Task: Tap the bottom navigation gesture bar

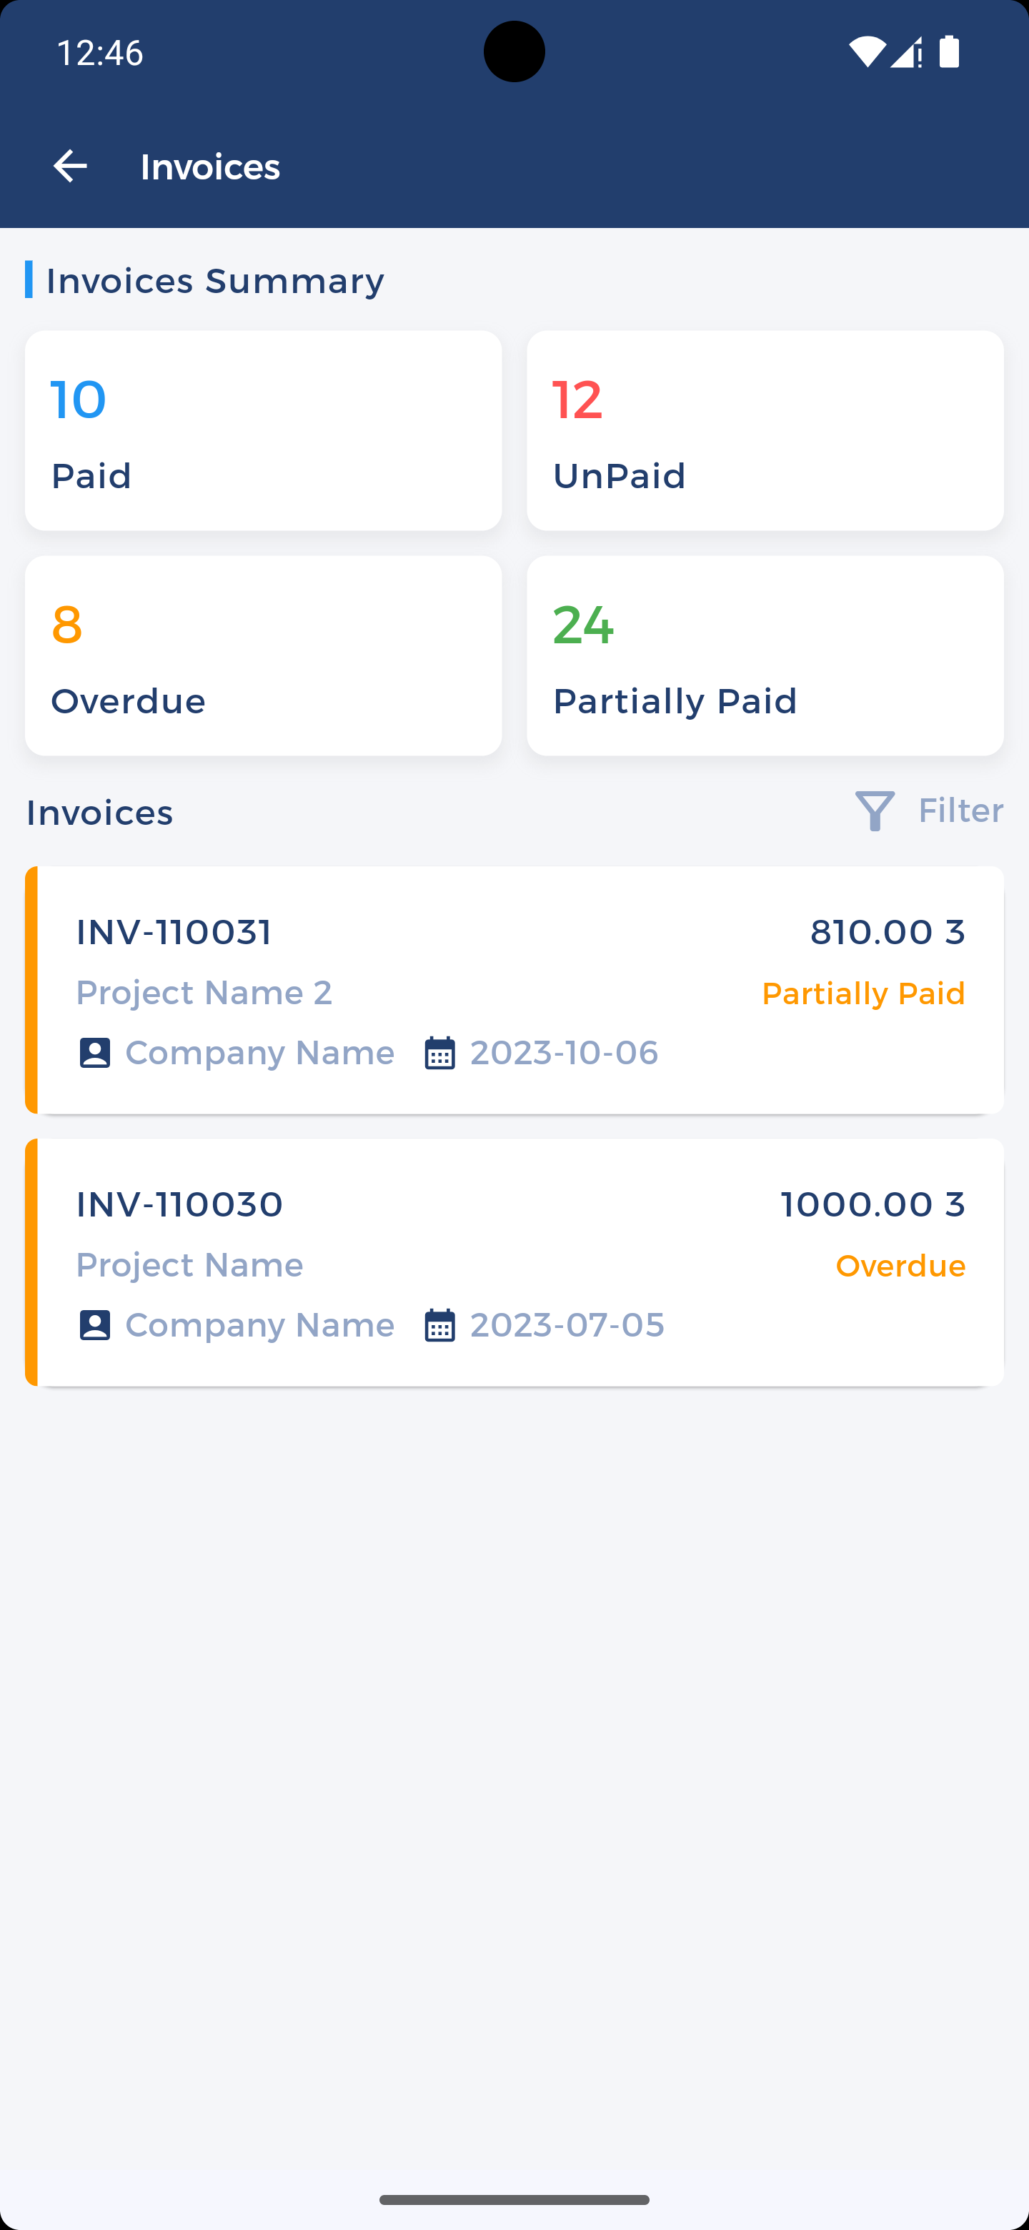Action: 514,2200
